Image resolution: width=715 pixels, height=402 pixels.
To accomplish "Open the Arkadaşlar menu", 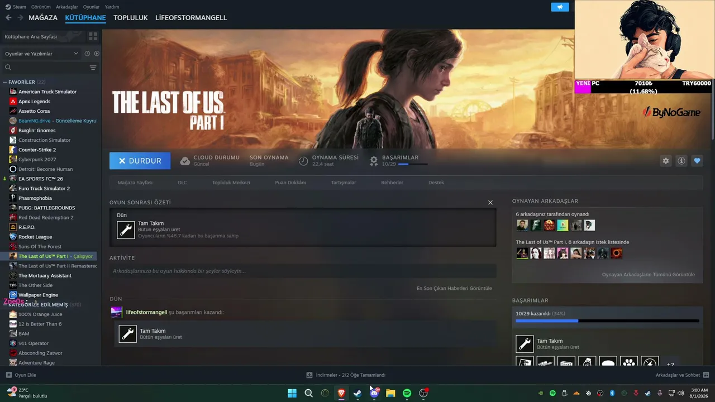I will pyautogui.click(x=67, y=7).
